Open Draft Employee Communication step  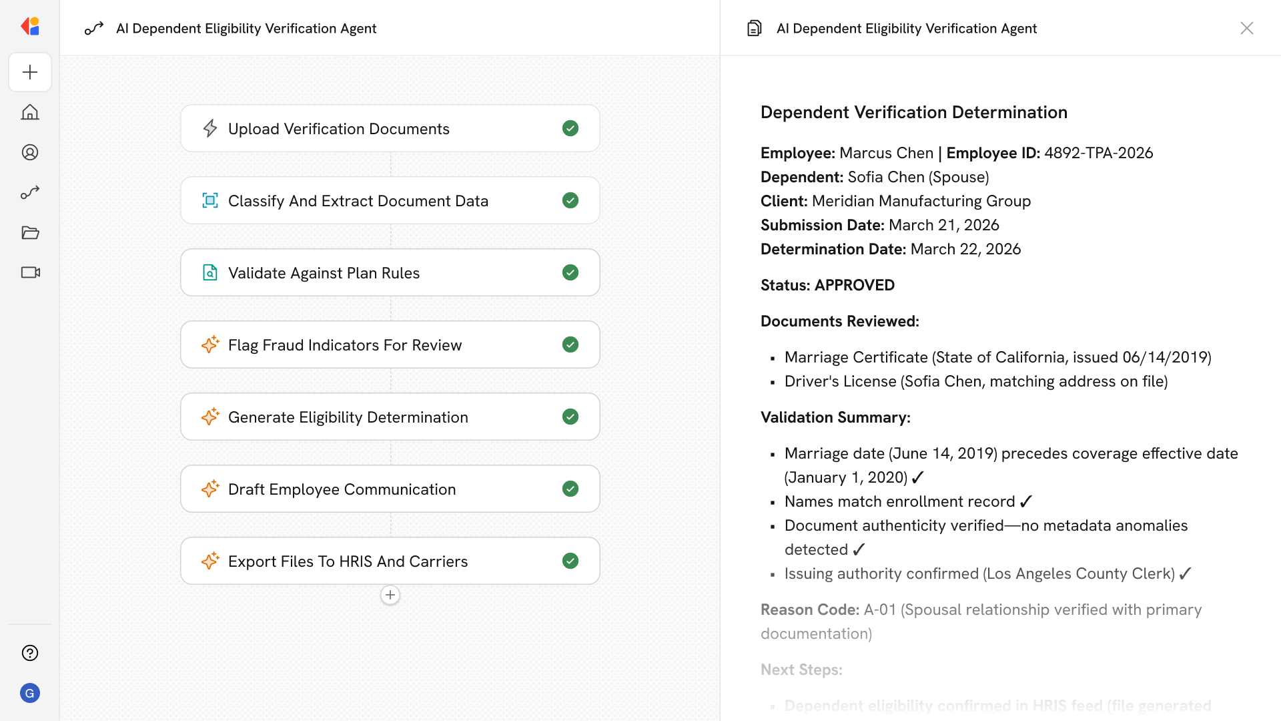point(342,489)
